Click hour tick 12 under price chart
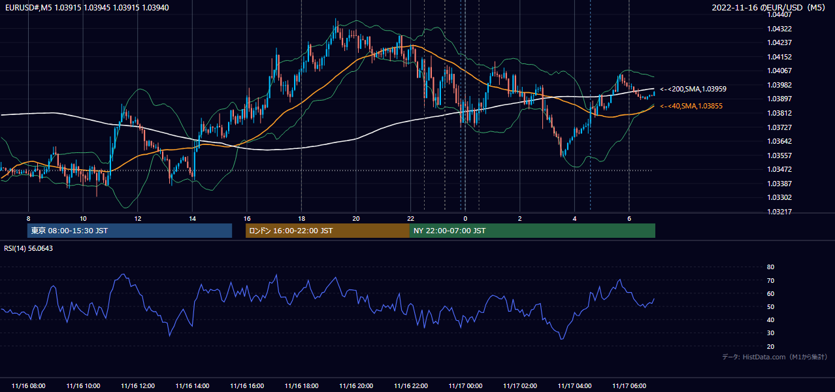The width and height of the screenshot is (835, 392). [x=138, y=218]
